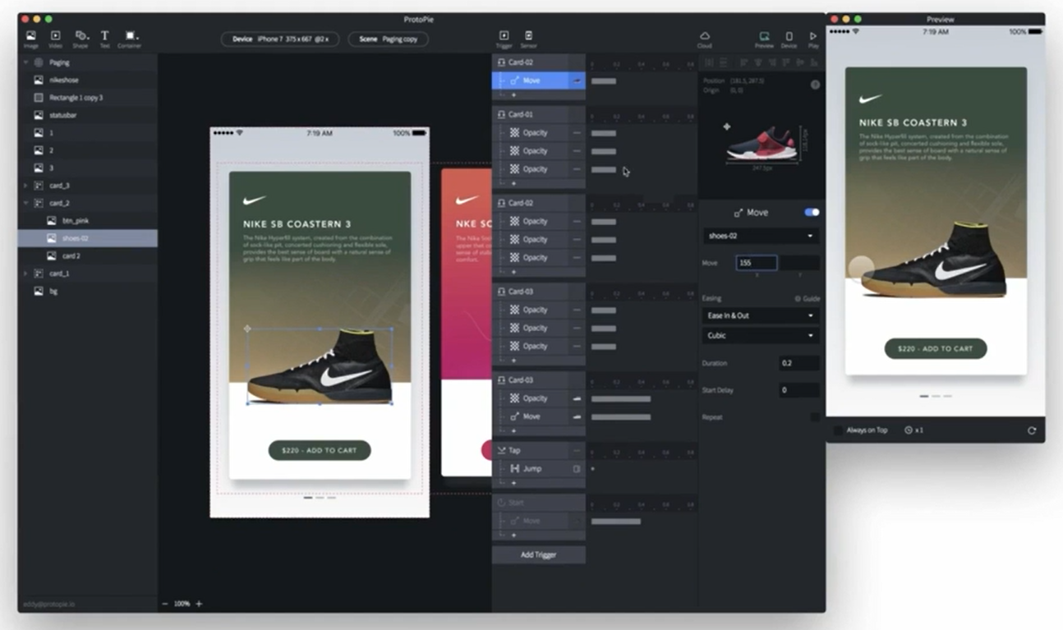
Task: Click zoom out minus icon at bottom
Action: coord(165,604)
